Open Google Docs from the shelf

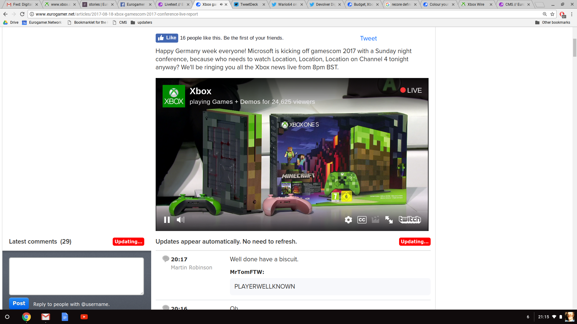[65, 317]
